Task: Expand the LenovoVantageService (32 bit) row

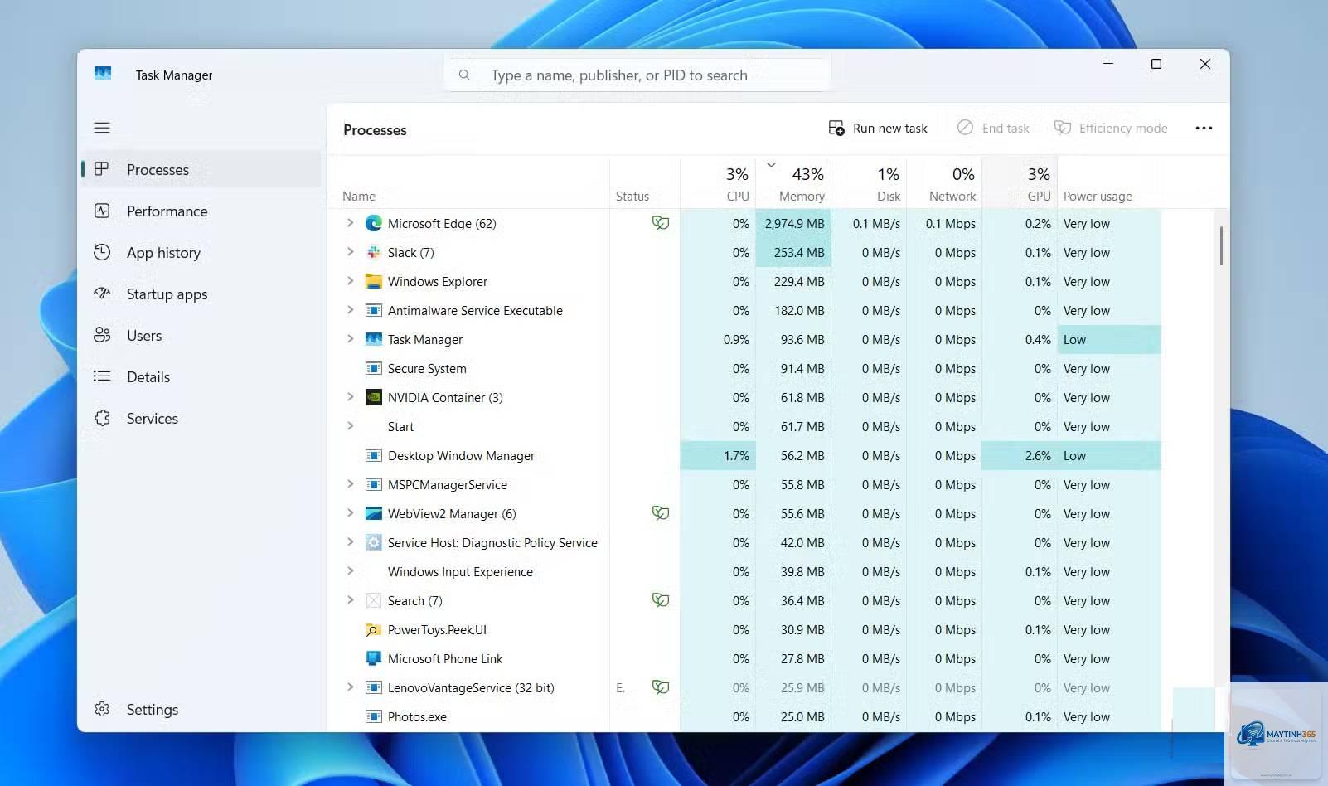Action: tap(350, 687)
